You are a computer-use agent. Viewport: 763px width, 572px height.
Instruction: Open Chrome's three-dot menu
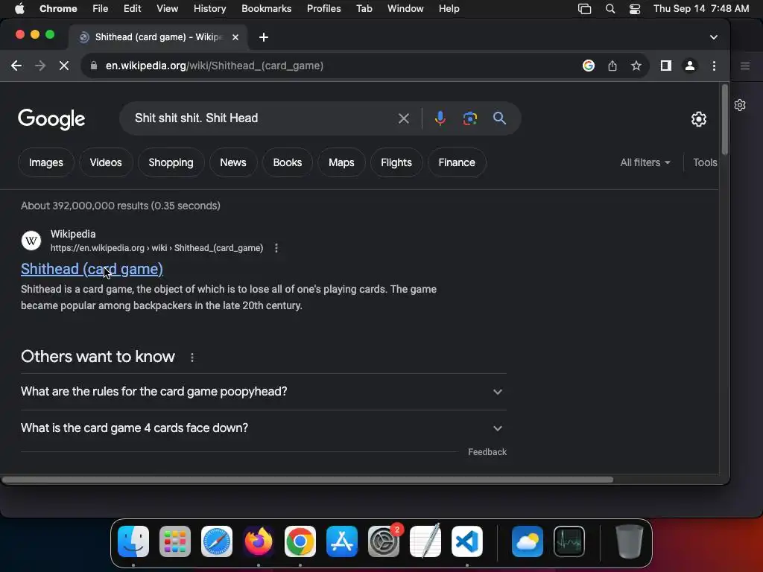714,66
